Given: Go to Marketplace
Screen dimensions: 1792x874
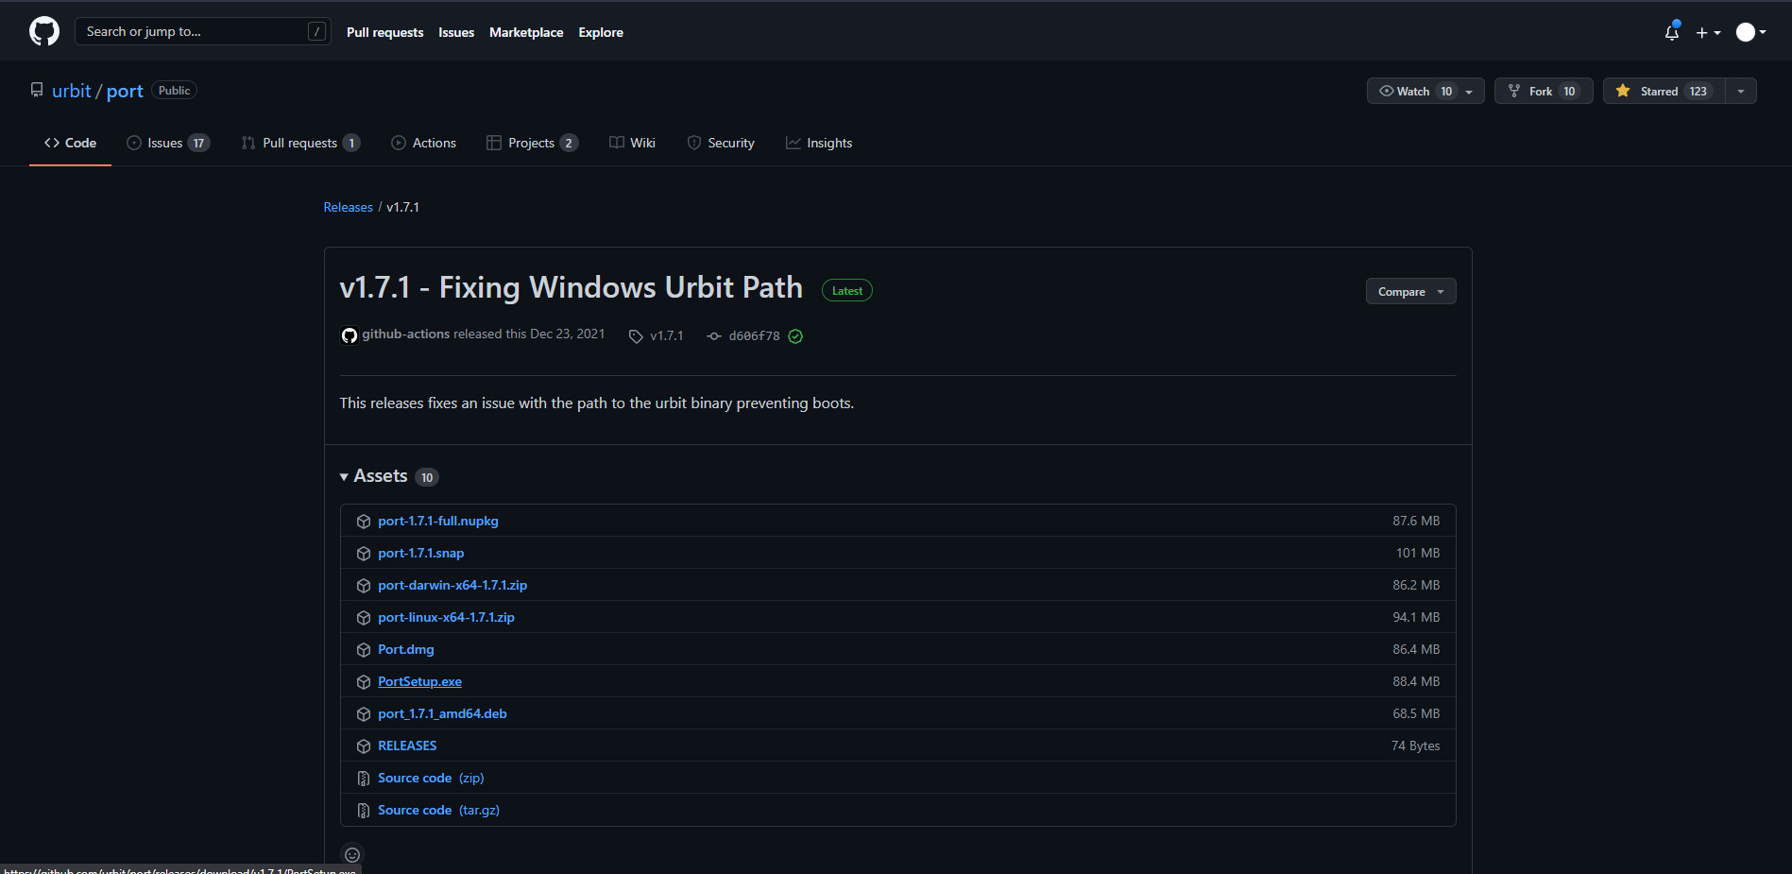Looking at the screenshot, I should [526, 32].
